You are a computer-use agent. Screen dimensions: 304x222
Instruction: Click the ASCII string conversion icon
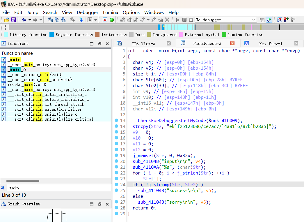point(136,20)
